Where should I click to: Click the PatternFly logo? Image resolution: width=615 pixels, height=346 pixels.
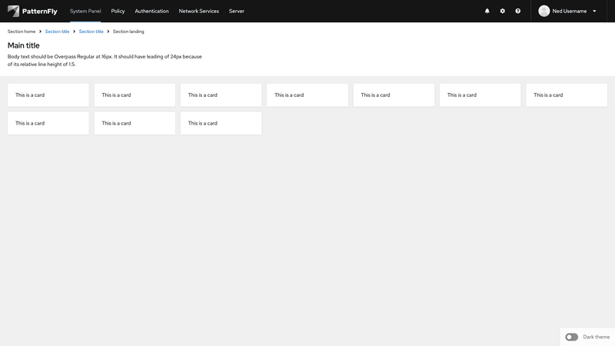tap(32, 11)
